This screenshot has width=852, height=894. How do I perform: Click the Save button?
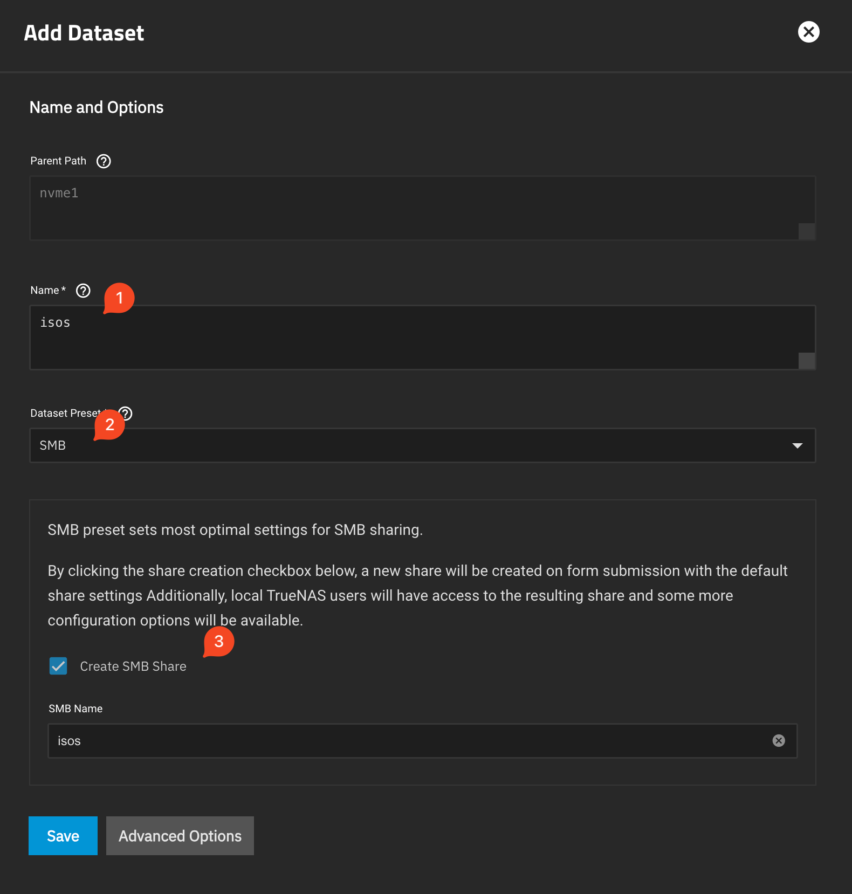[x=63, y=836]
